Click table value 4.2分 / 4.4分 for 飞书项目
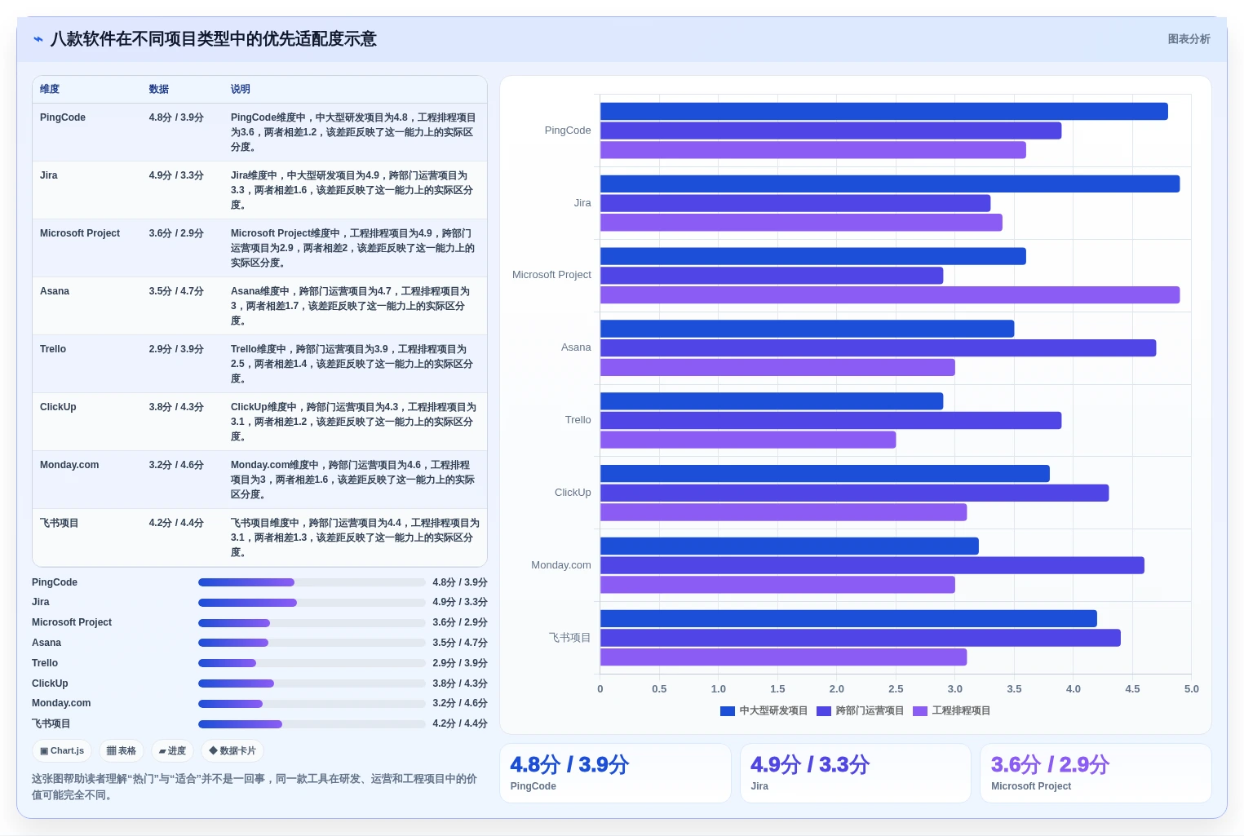Viewport: 1244px width, 836px height. (176, 523)
